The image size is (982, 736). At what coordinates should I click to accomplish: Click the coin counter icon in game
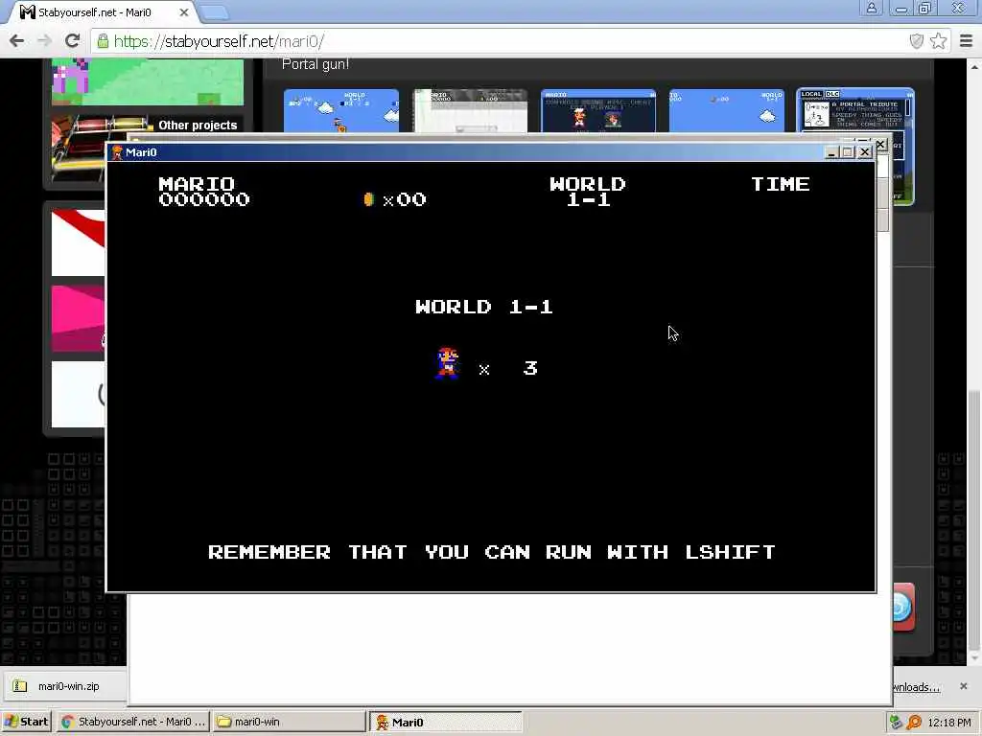369,199
